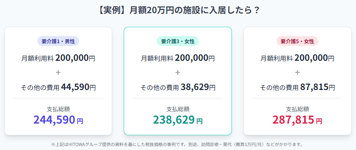
Task: Click the 244,590円 total amount
Action: [58, 120]
